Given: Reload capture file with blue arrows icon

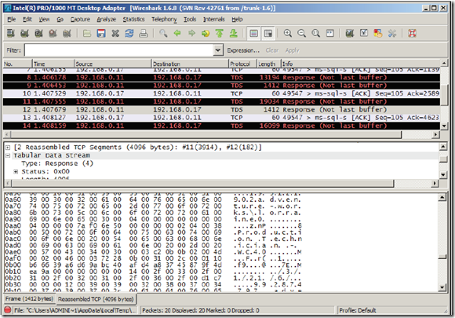Looking at the screenshot, I should tap(129, 34).
